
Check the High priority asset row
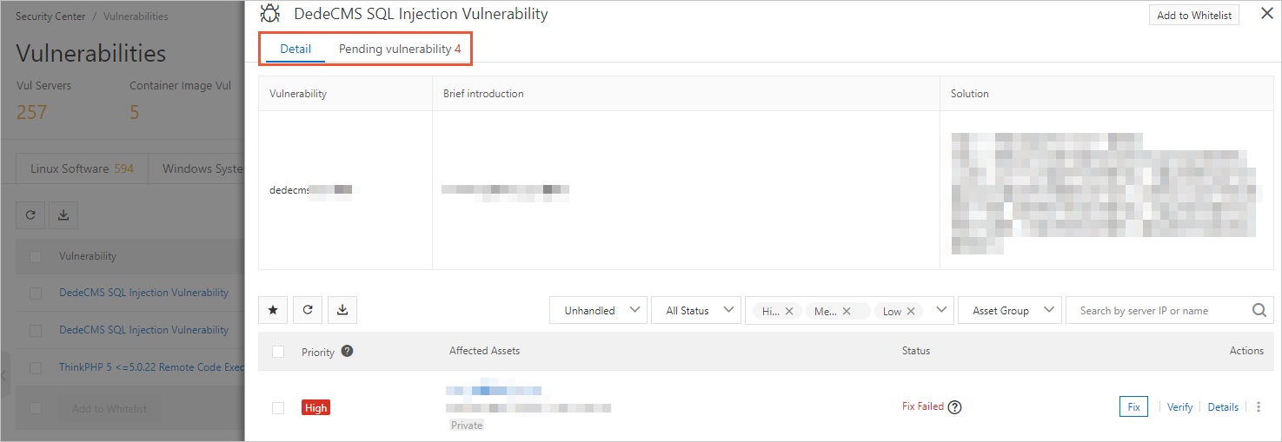coord(278,407)
